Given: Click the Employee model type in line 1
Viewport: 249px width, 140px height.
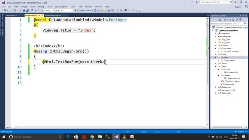Looking at the screenshot, I should pyautogui.click(x=117, y=20).
